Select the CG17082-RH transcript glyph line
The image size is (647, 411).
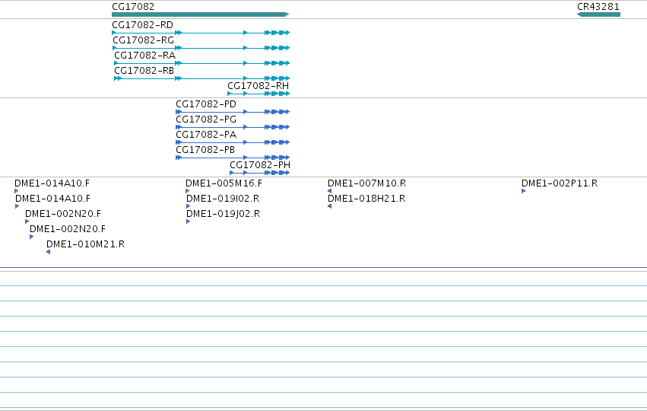tap(258, 94)
